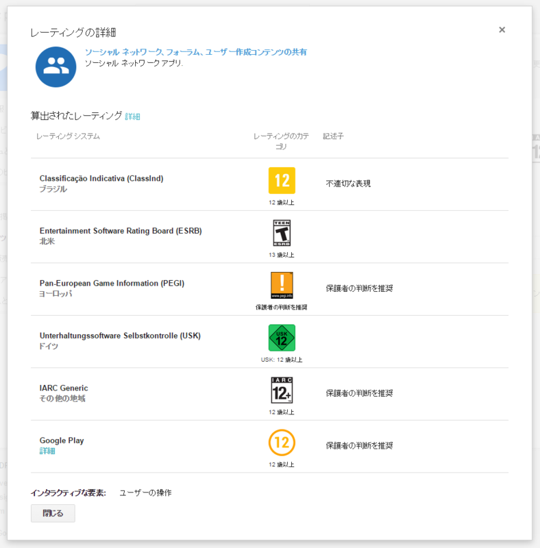The width and height of the screenshot is (540, 548).
Task: Select the IARC Generic row title
Action: pyautogui.click(x=64, y=388)
